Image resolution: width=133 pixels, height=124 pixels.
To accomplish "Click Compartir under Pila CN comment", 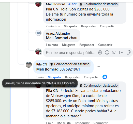I will click(x=91, y=77).
